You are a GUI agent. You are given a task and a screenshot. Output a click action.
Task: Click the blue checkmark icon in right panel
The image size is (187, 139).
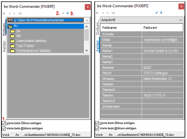pyautogui.click(x=157, y=13)
